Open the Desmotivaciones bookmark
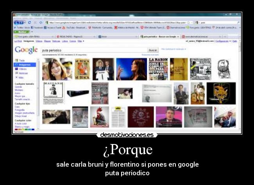This screenshot has height=185, width=254. (176, 28)
